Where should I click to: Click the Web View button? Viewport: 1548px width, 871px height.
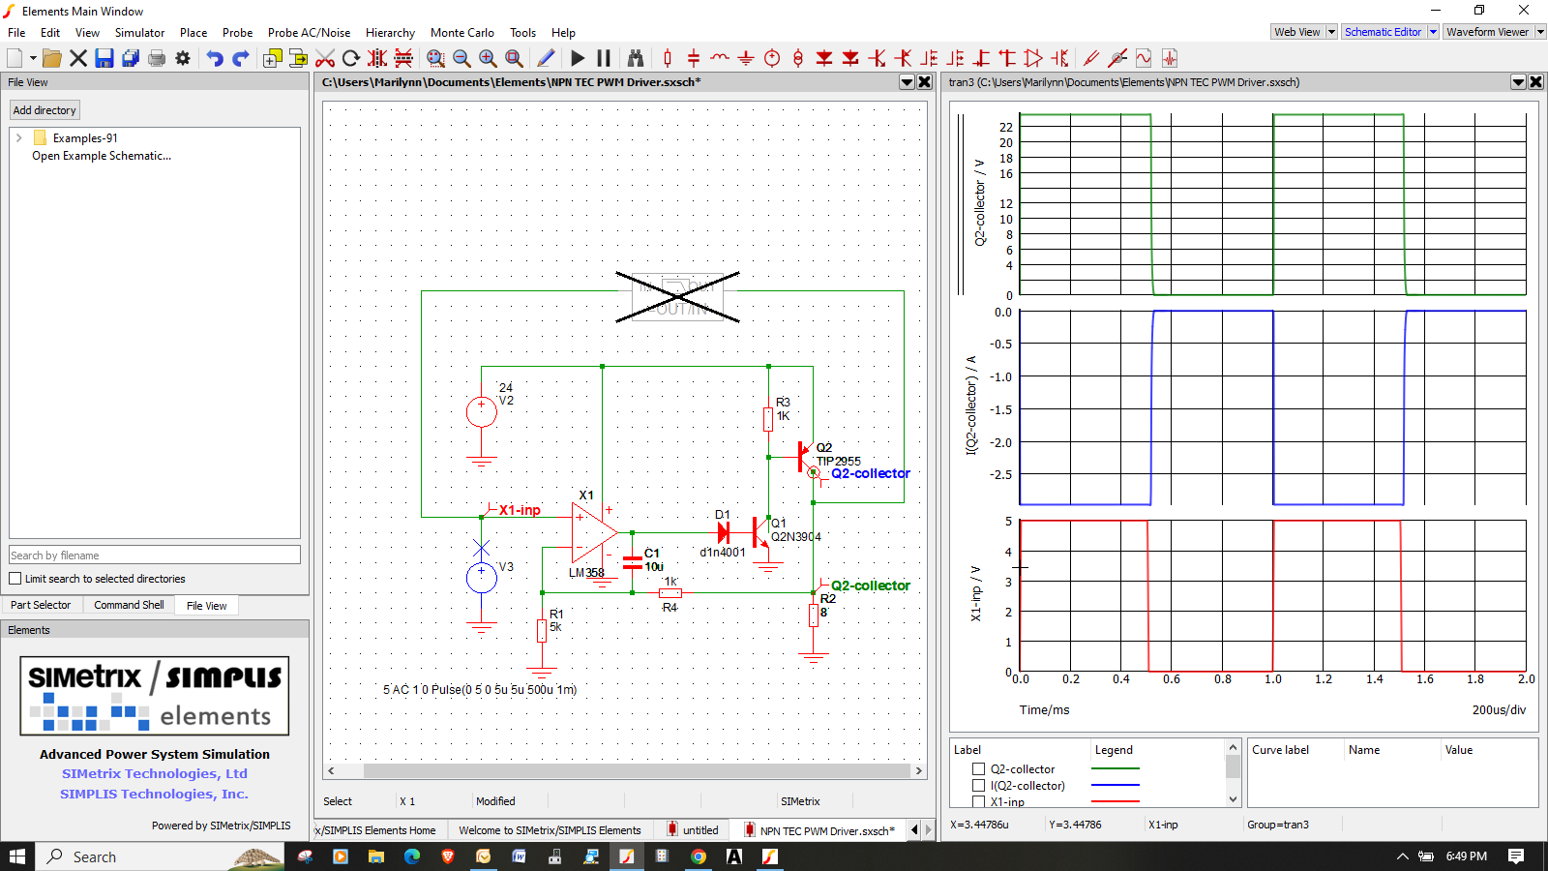coord(1296,32)
